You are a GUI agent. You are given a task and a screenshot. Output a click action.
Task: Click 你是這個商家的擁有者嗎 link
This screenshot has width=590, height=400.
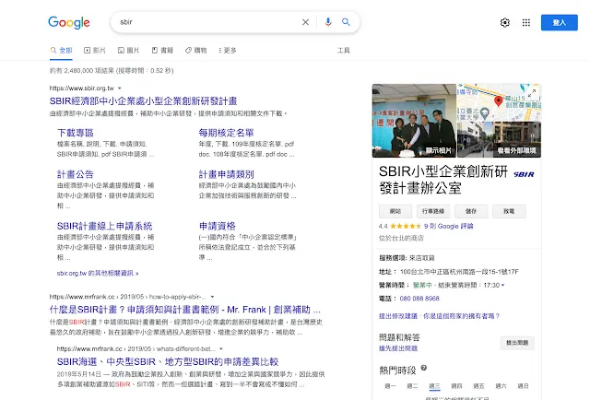(461, 316)
